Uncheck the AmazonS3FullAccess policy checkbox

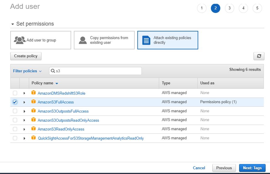tap(15, 102)
